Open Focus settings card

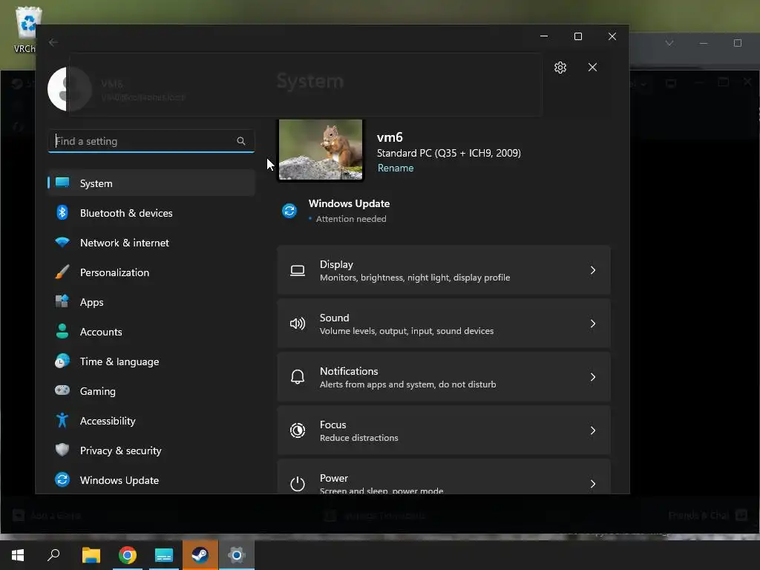point(444,430)
